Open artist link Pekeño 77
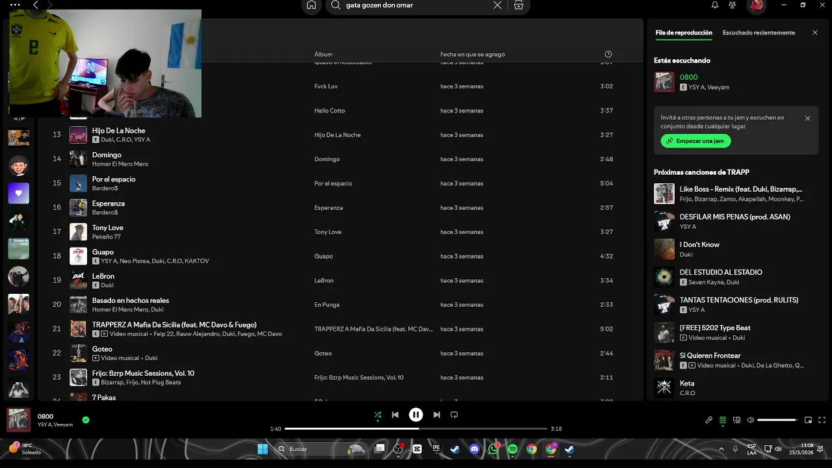Screen dimensions: 832x468 pyautogui.click(x=107, y=237)
